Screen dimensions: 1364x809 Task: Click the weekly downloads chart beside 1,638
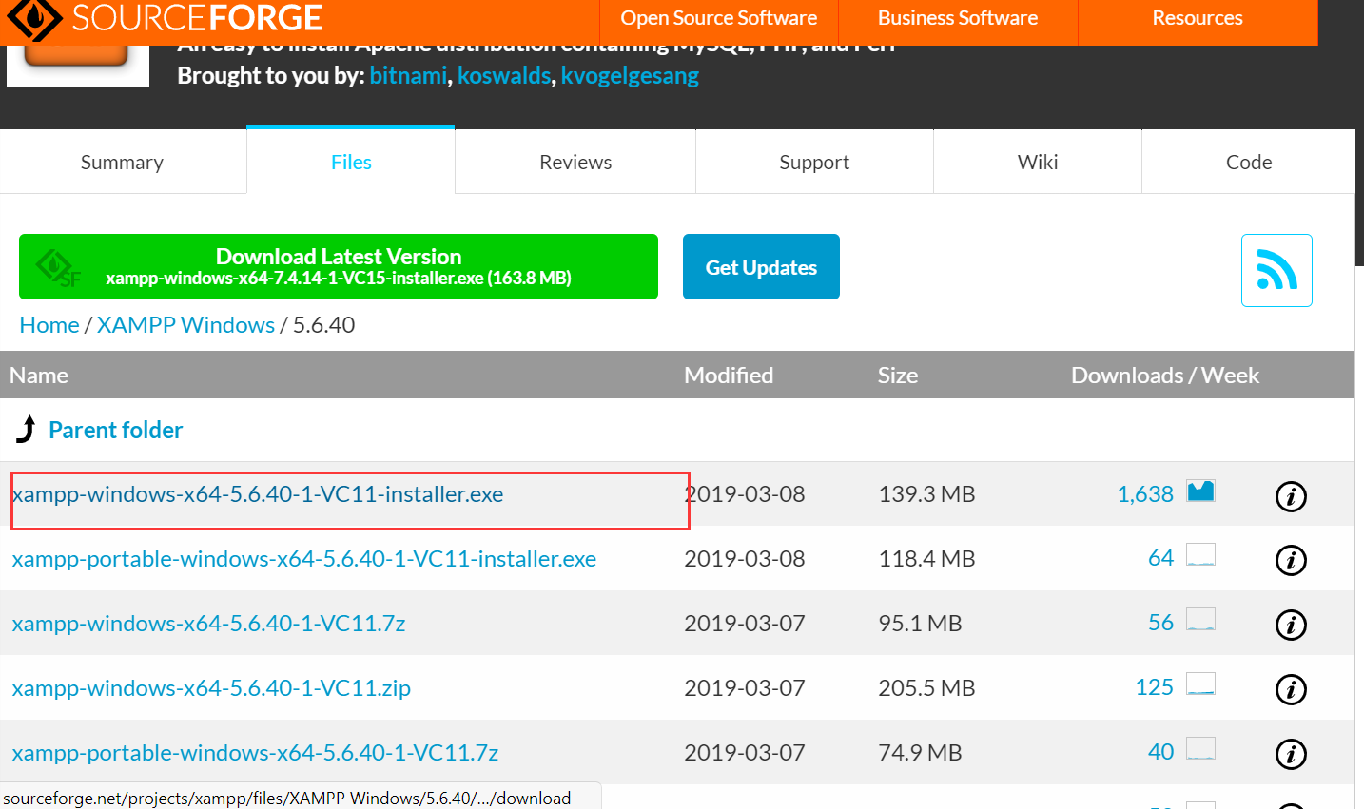tap(1201, 491)
